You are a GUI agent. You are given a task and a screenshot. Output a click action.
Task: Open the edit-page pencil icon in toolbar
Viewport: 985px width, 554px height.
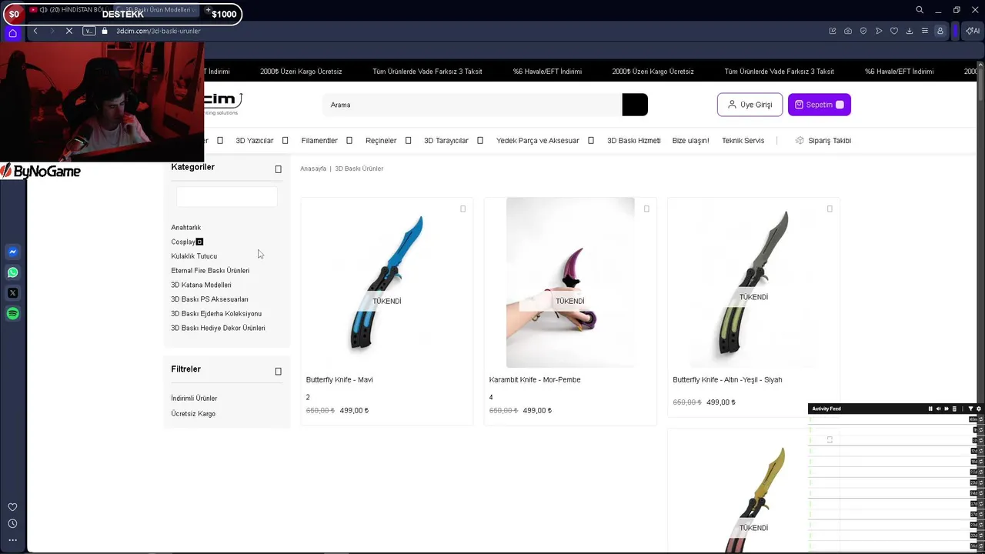click(x=833, y=31)
